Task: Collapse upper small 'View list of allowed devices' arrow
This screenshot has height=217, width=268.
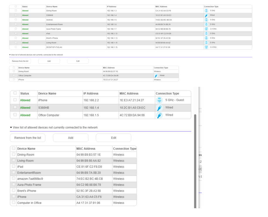Action: pyautogui.click(x=10, y=55)
